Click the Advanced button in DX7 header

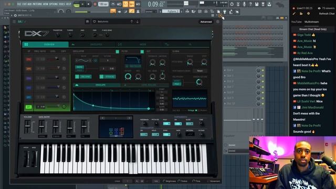coord(206,22)
